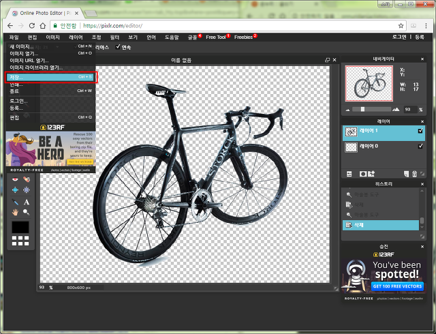Open layer settings toggle icon in Layers panel
Screen dimensions: 436x334
tap(349, 174)
